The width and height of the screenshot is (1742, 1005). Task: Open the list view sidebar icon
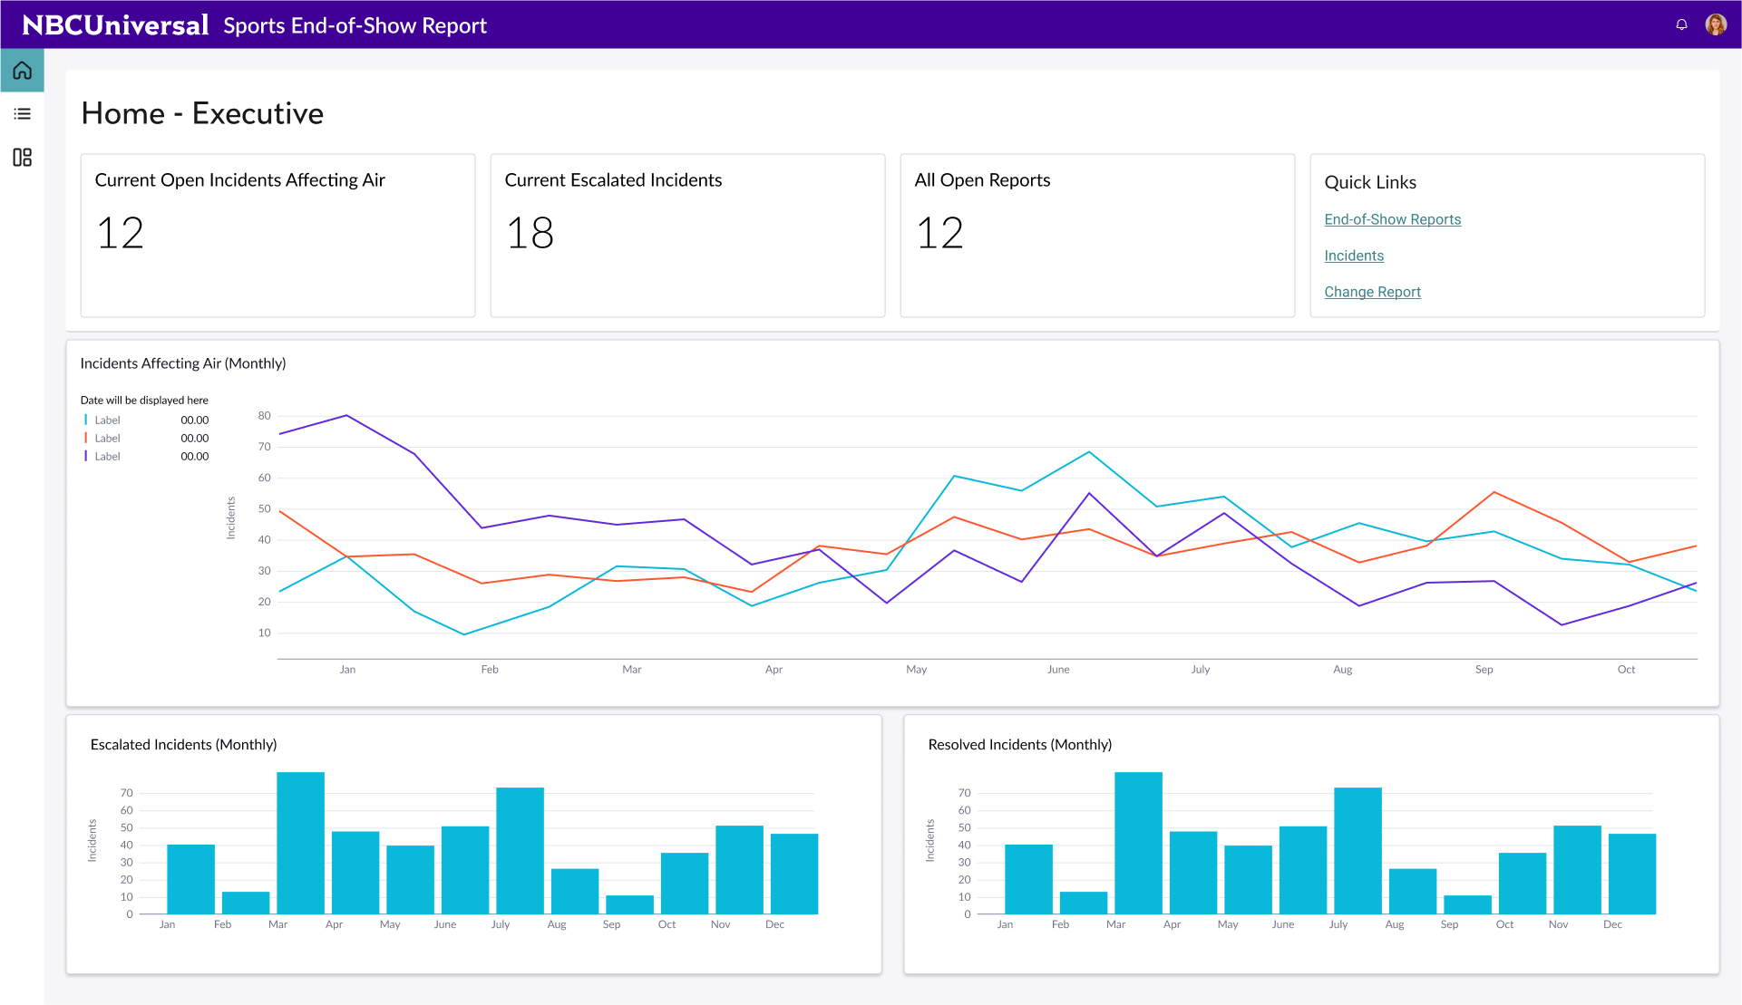(22, 114)
